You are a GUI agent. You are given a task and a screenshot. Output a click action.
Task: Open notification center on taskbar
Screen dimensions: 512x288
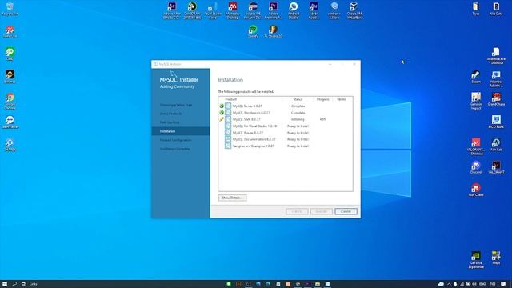(503, 284)
